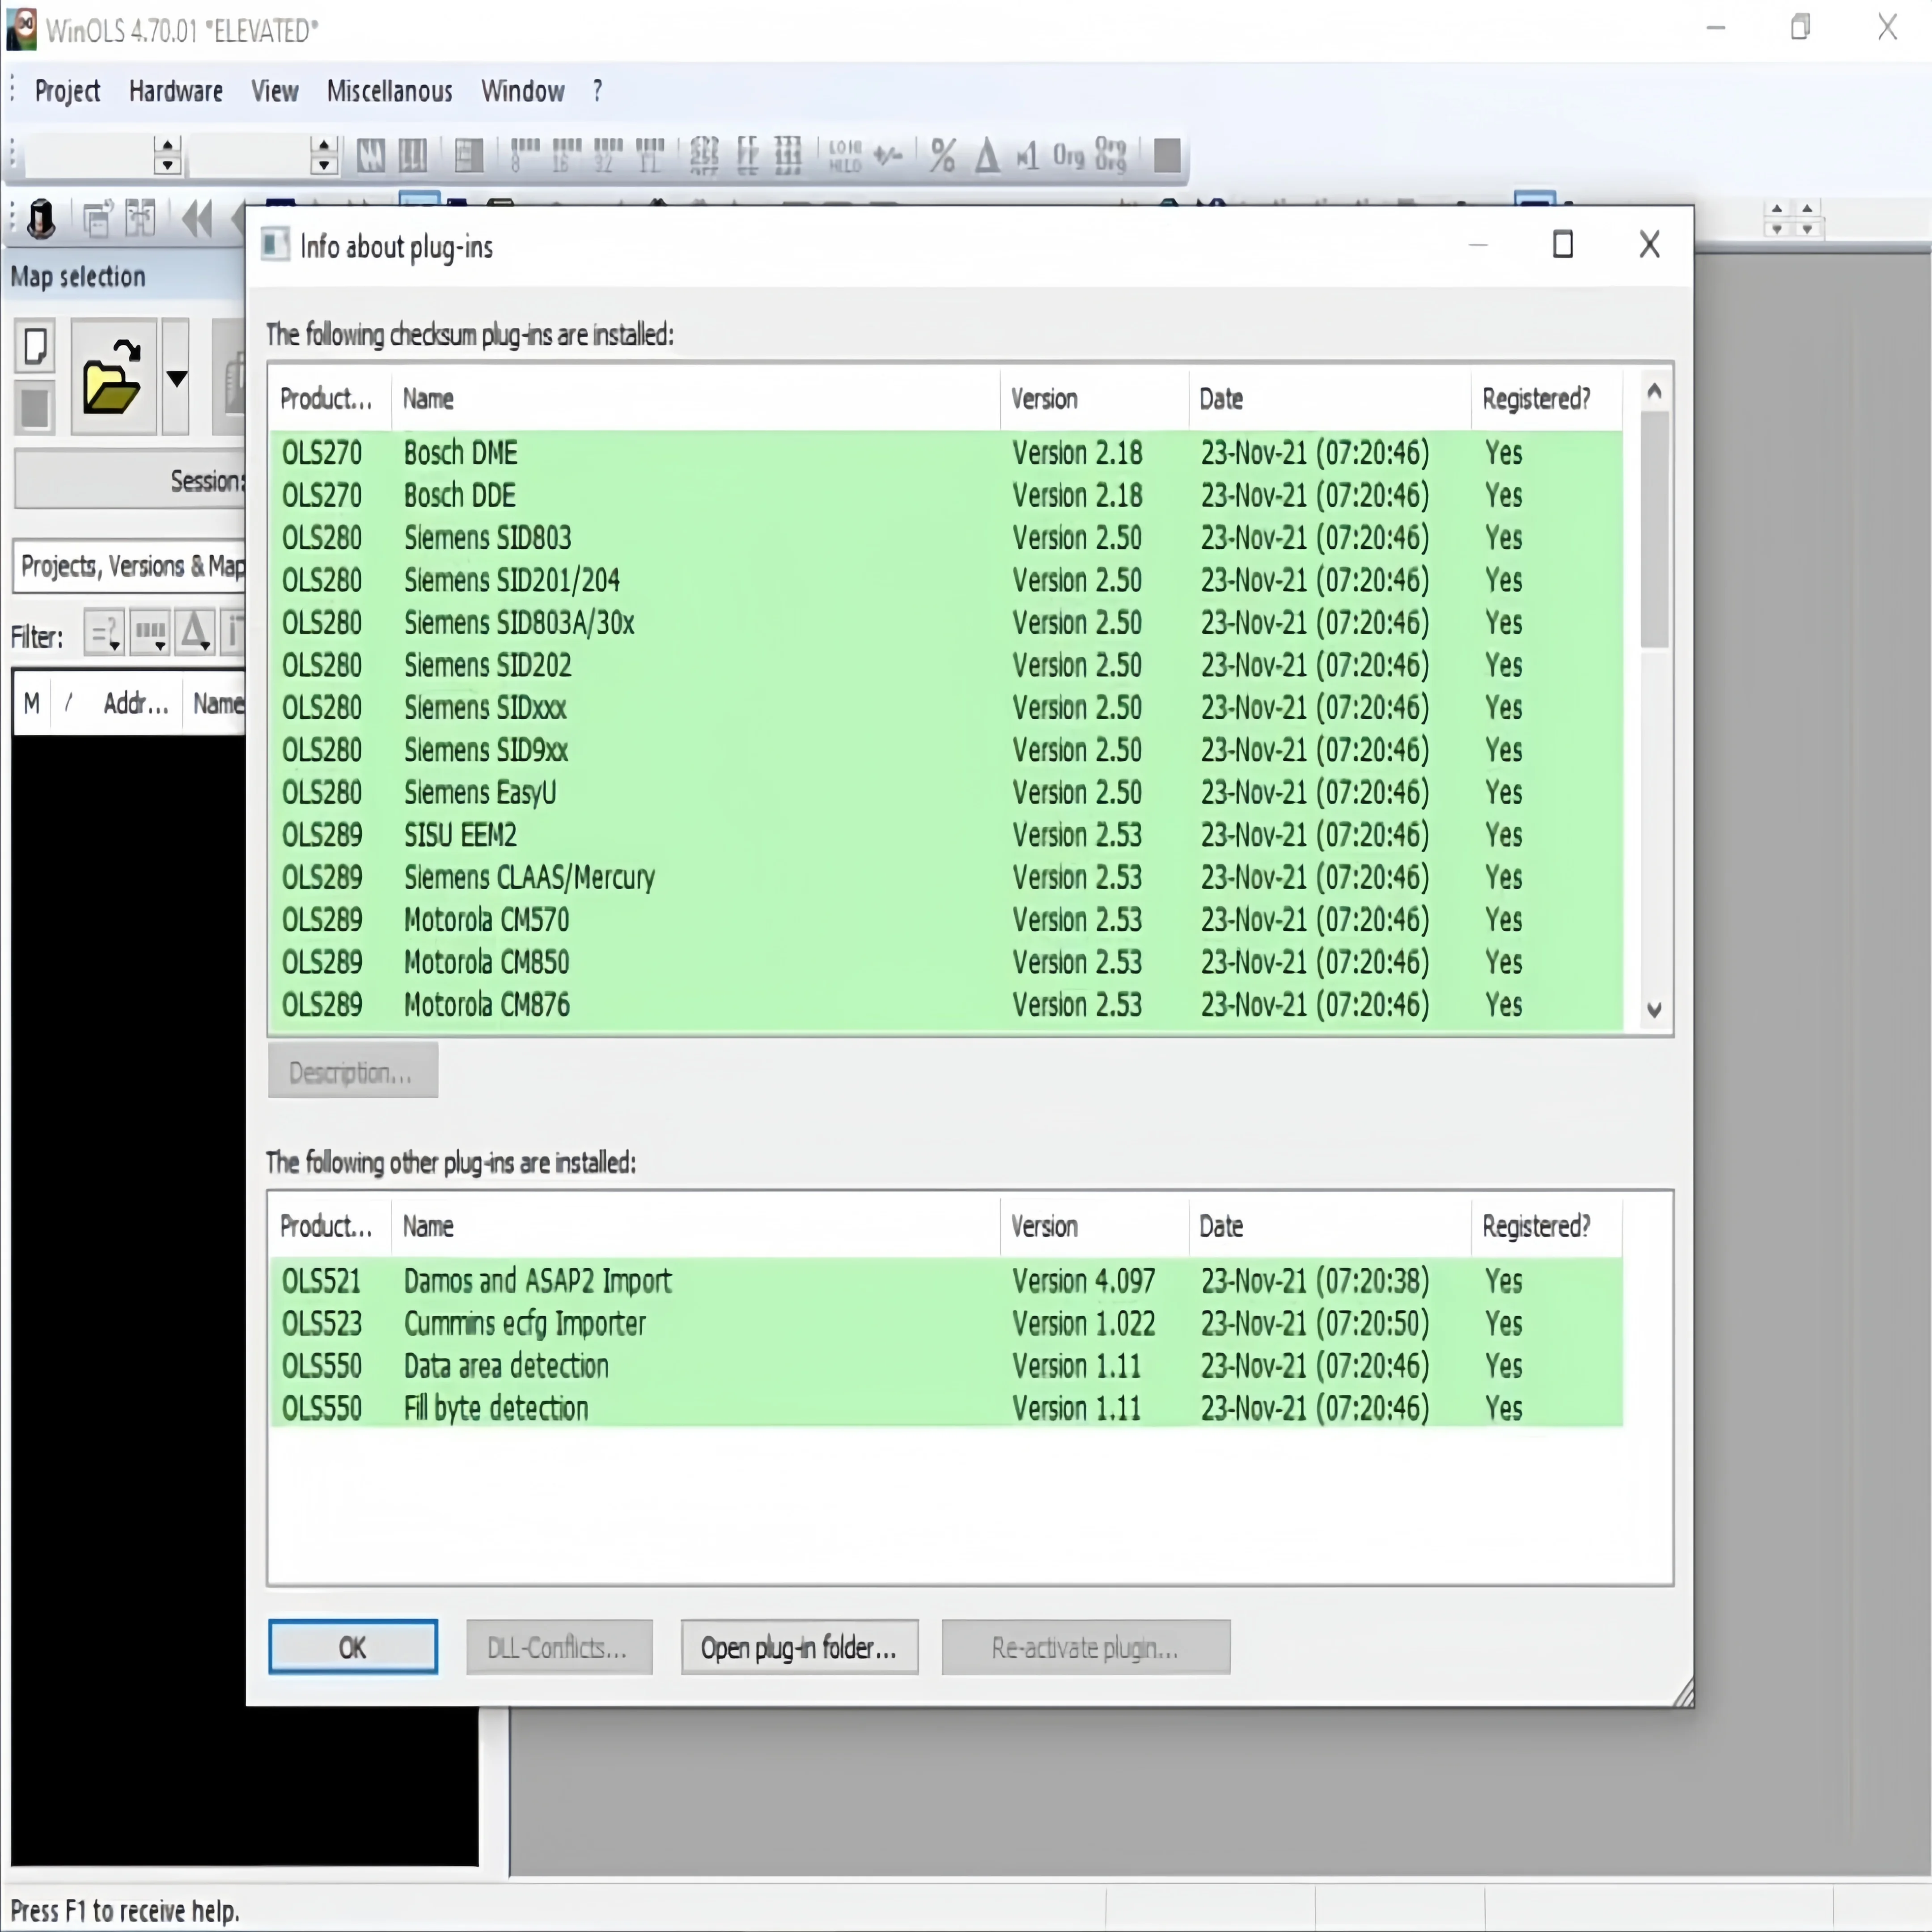1932x1932 pixels.
Task: Open the dropdown next to the folder icon
Action: tap(177, 378)
